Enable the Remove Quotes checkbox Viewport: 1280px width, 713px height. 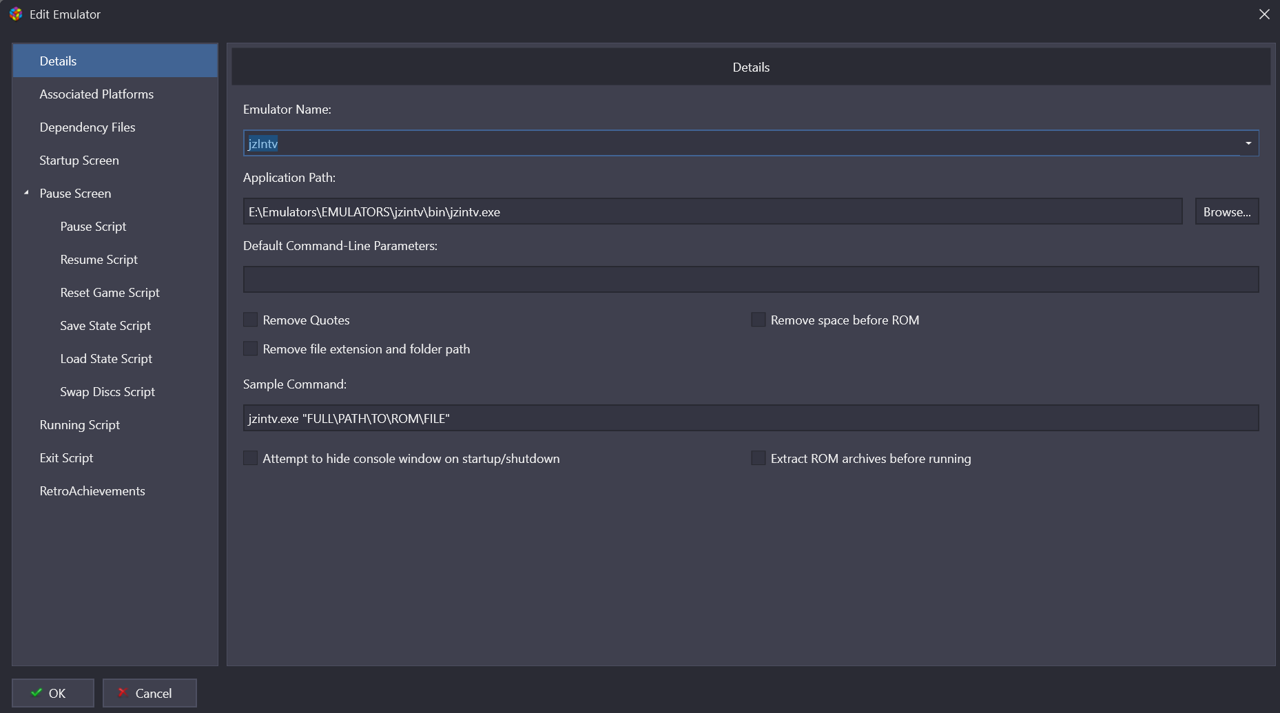tap(251, 320)
